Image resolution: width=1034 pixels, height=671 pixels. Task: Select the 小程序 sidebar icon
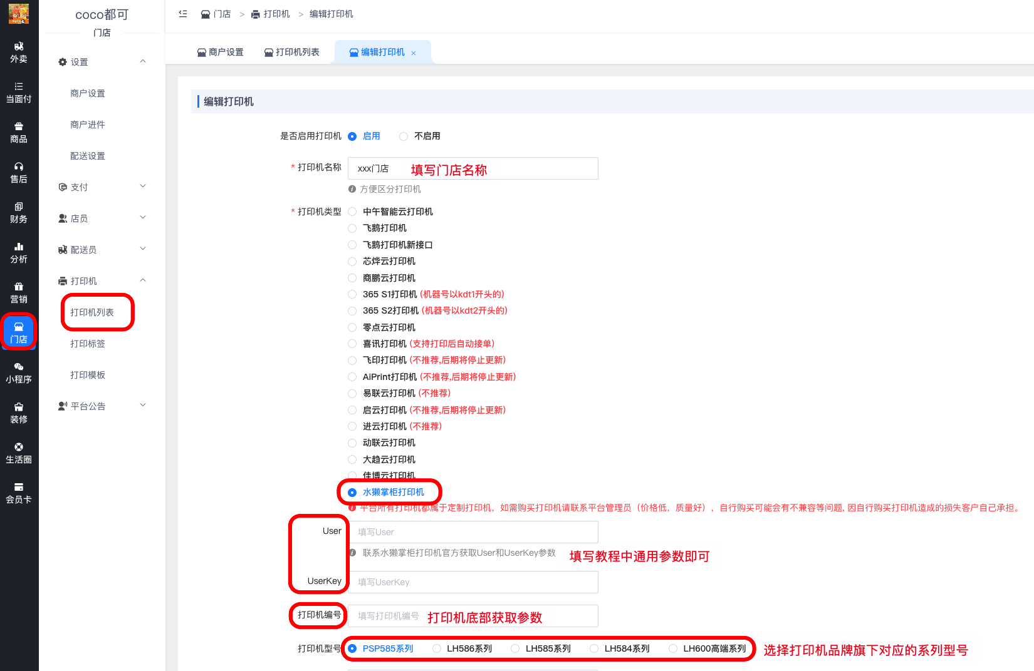(19, 372)
